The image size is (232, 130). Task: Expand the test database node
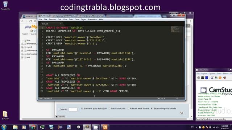22,57
